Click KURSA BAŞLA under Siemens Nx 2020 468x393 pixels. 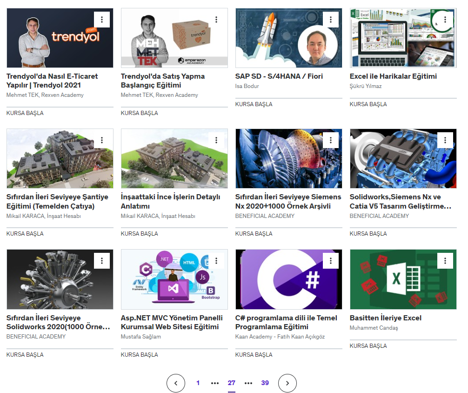254,234
